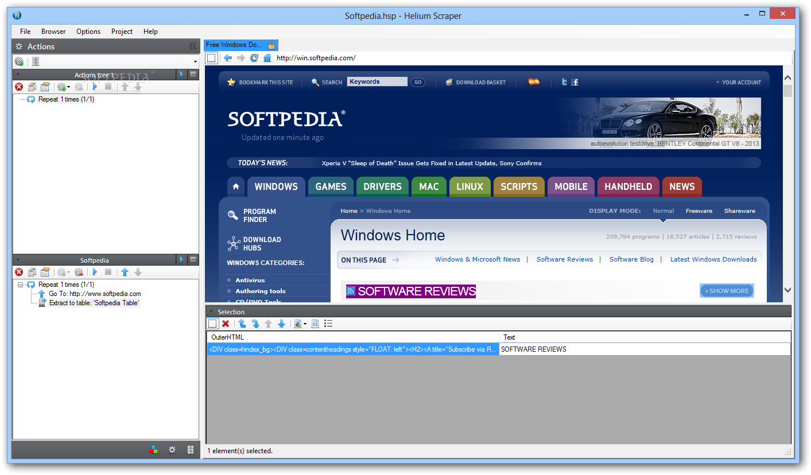
Task: Click browser scrollbar down arrow
Action: (x=787, y=290)
